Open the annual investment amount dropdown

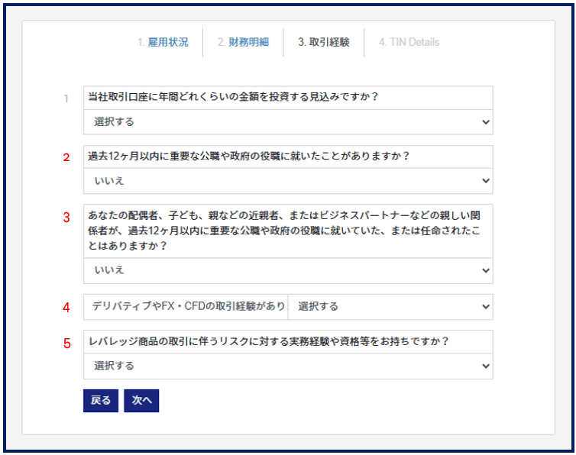point(288,122)
